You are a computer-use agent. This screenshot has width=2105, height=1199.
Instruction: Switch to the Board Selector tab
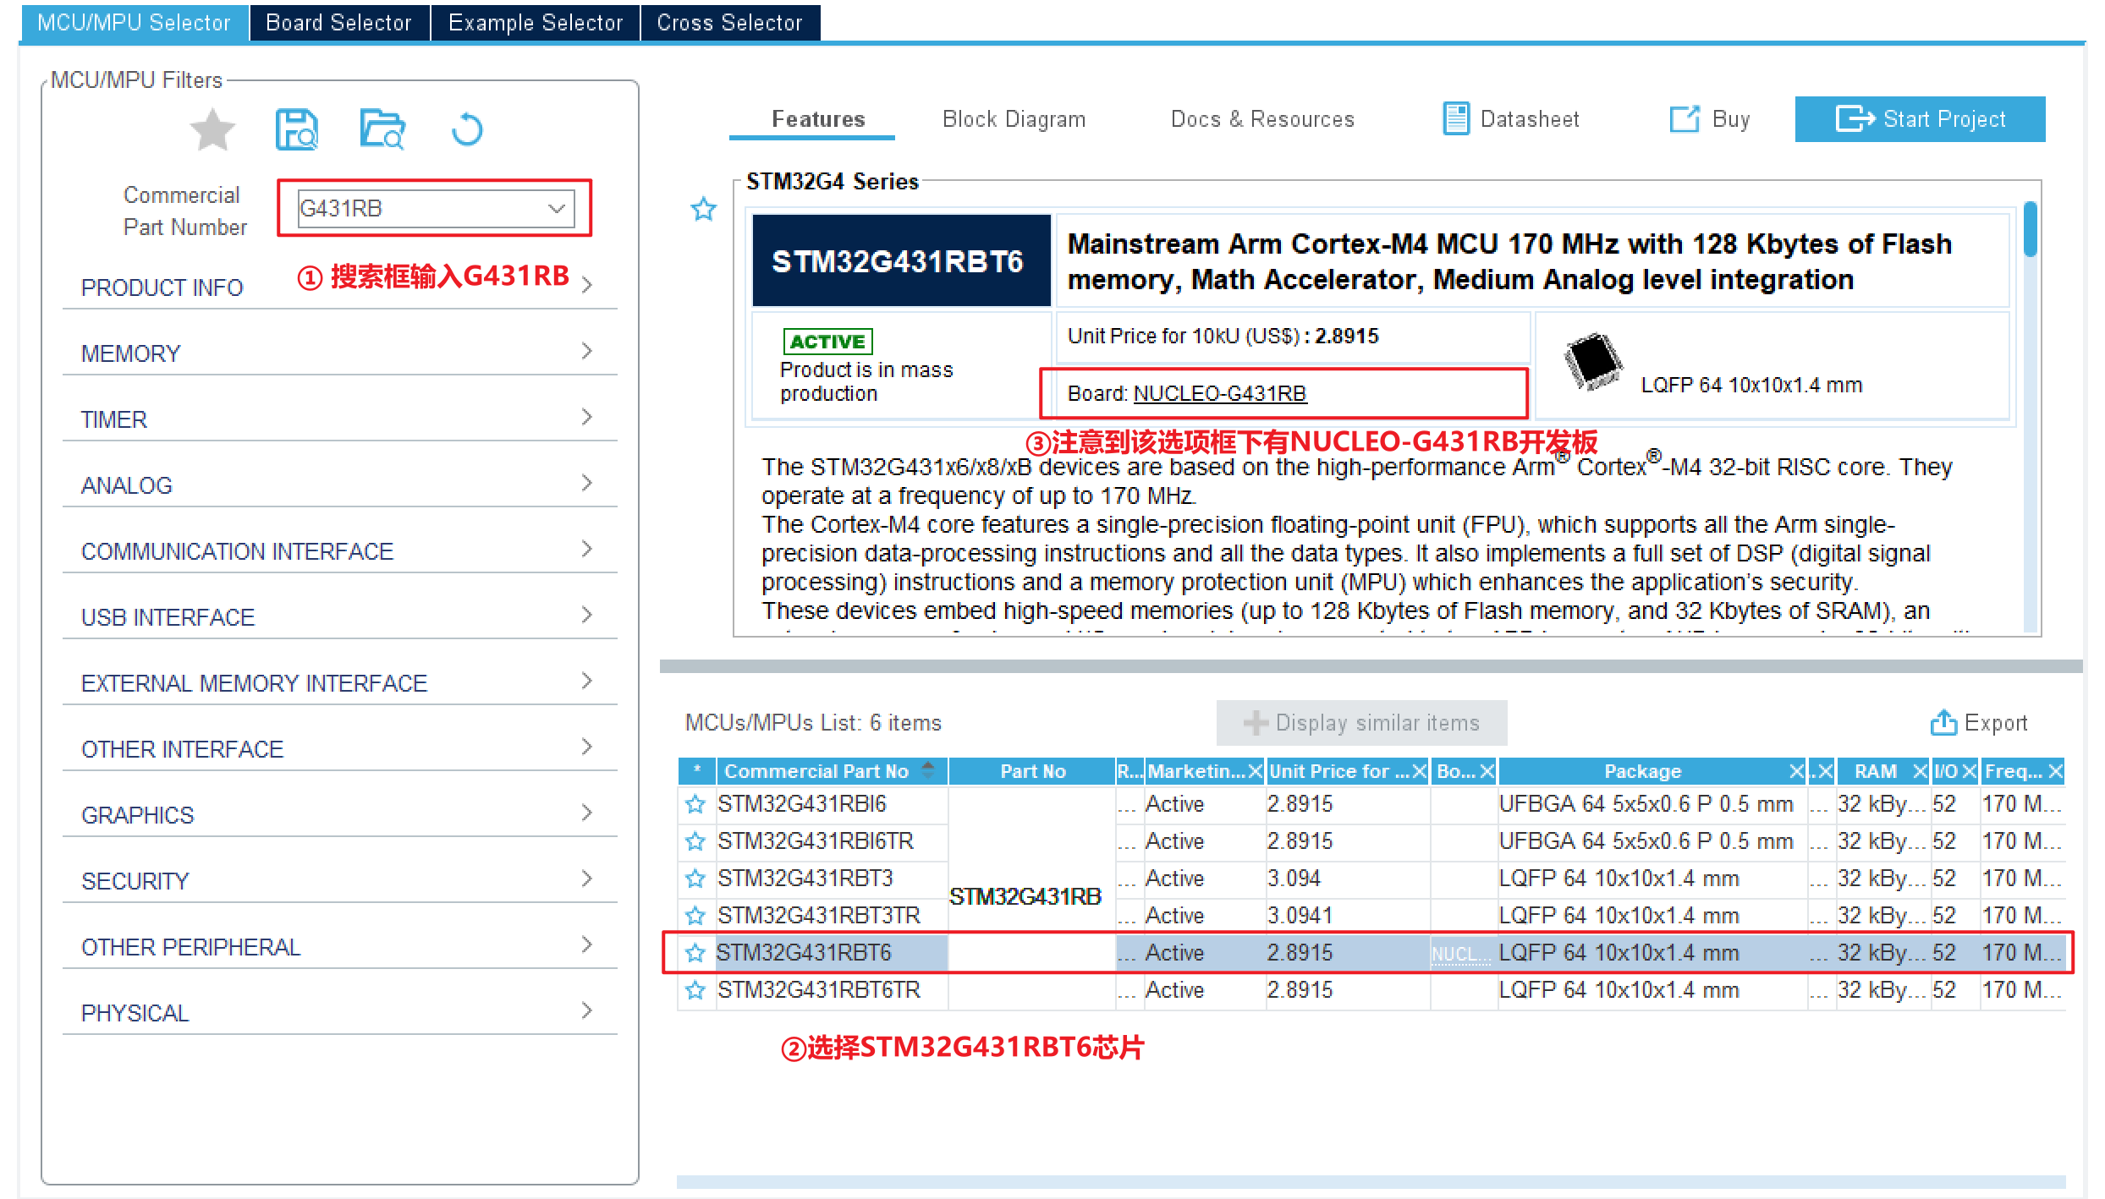tap(339, 23)
